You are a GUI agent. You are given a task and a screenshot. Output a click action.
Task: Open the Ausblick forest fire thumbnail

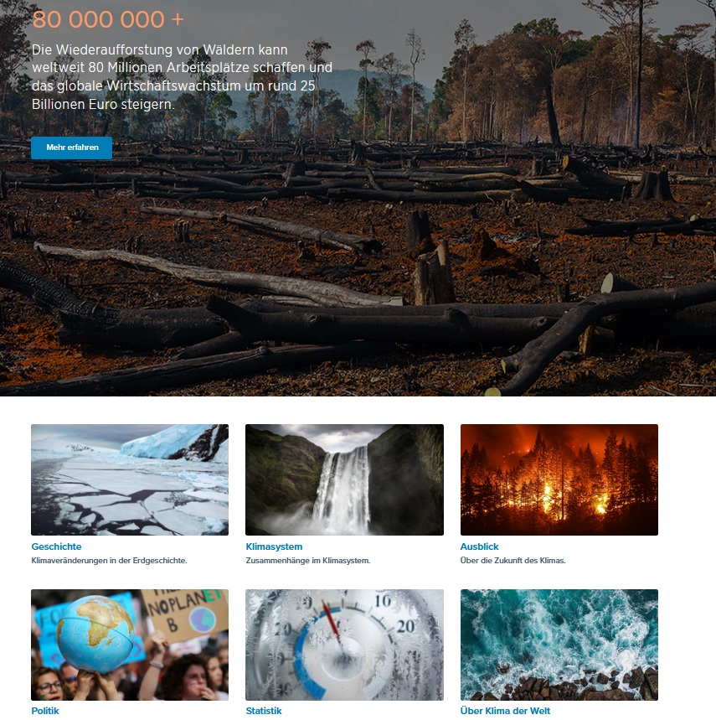[559, 479]
